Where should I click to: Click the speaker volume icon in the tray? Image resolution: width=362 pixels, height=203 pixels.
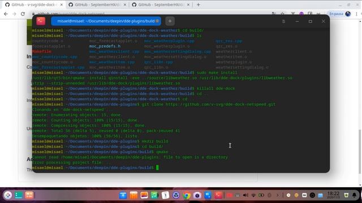245,196
